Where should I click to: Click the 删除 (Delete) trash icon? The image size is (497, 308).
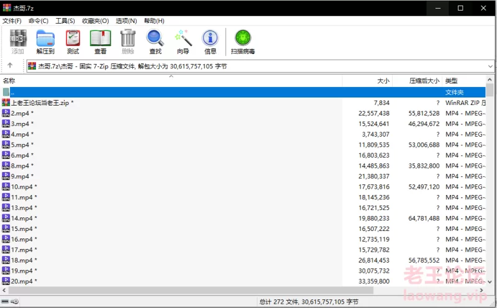128,38
